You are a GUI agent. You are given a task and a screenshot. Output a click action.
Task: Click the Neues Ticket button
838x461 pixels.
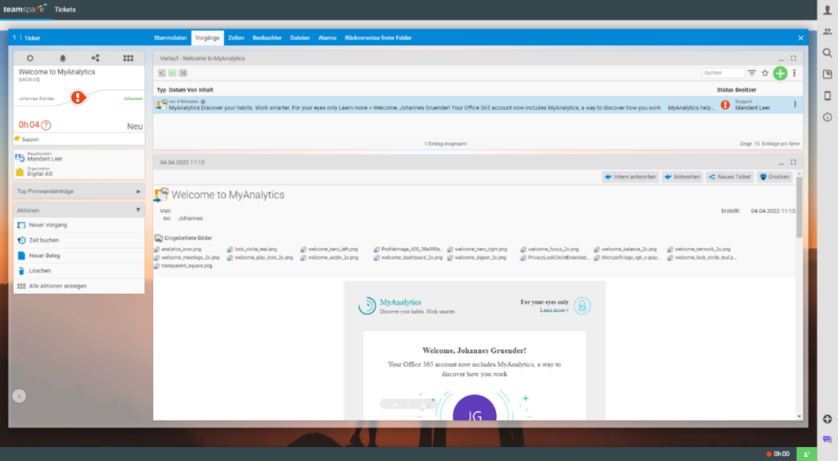730,177
